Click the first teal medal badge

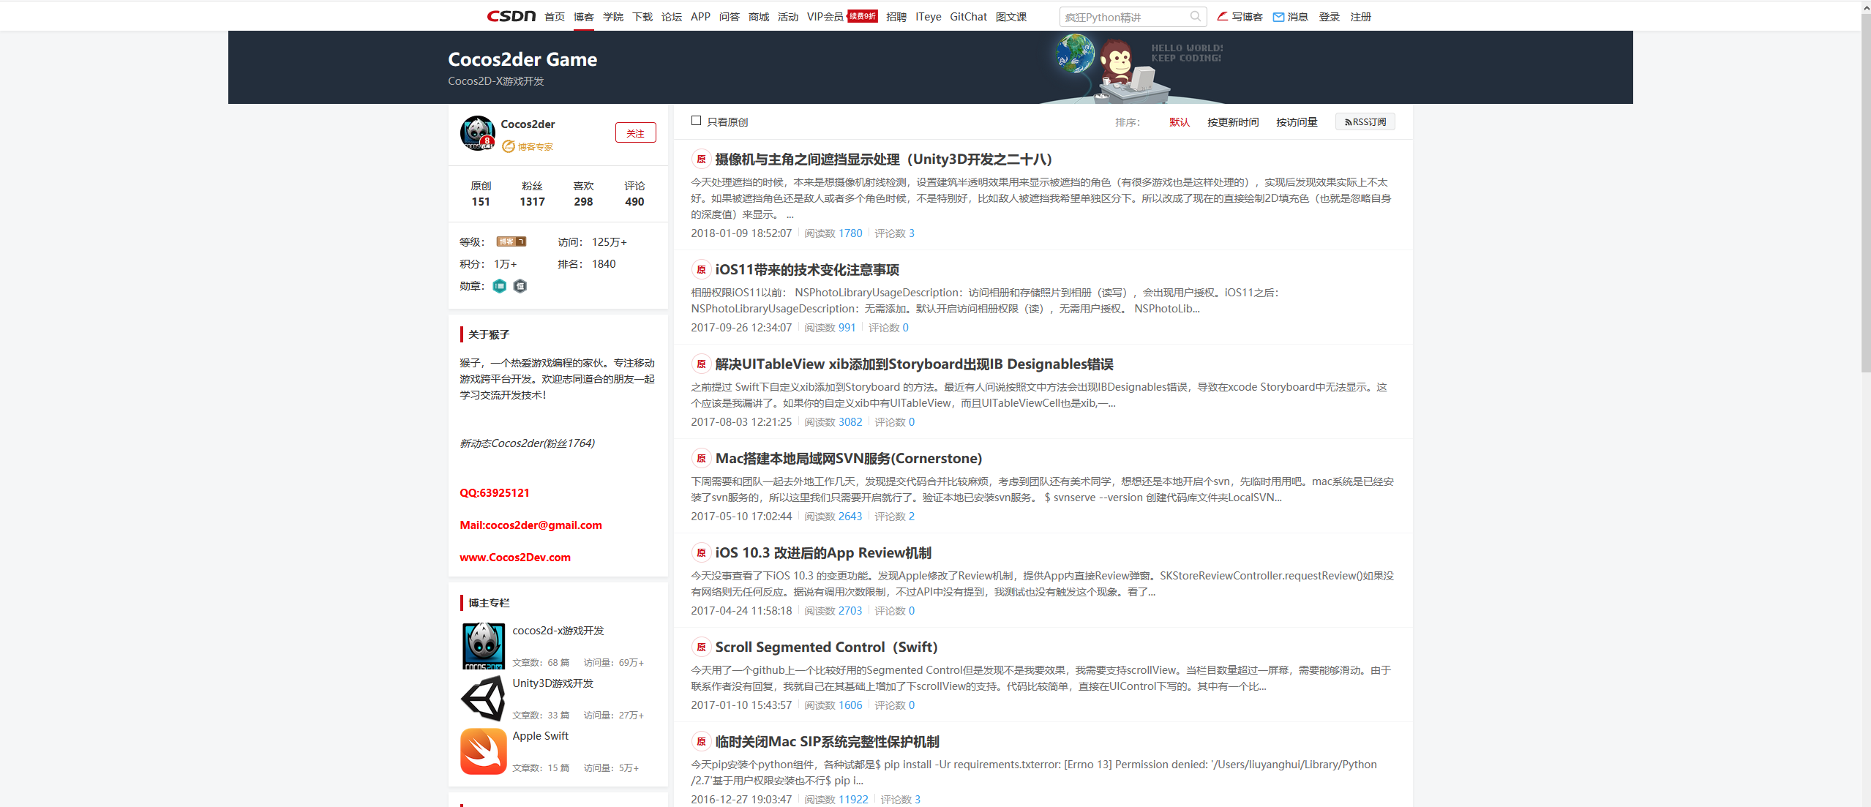(499, 286)
